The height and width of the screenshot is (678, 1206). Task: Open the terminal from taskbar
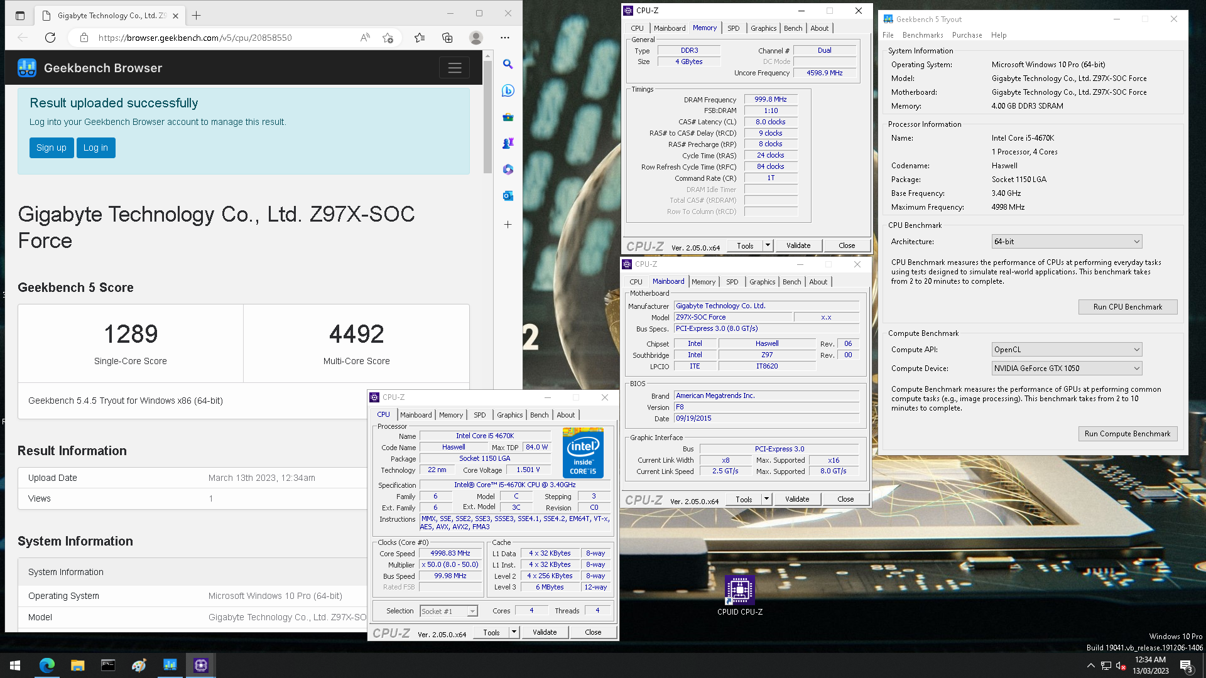(x=108, y=665)
